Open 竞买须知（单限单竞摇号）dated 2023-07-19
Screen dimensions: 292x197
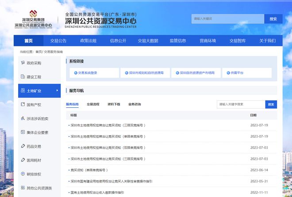(x=108, y=136)
